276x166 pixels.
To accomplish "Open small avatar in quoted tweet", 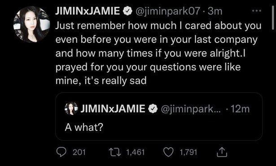I will 71,108.
